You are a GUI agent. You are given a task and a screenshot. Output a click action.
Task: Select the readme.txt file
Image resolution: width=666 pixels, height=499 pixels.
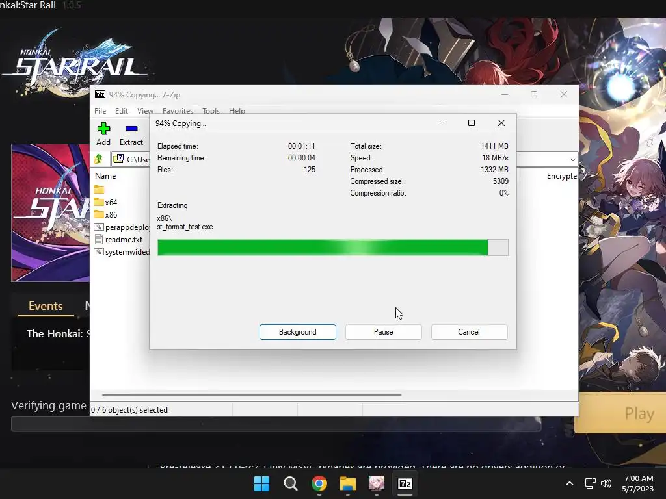point(118,239)
